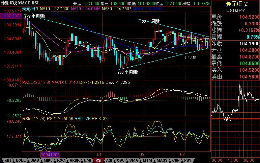Open the OSC indicator tab
The image size is (260, 163).
click(x=120, y=160)
